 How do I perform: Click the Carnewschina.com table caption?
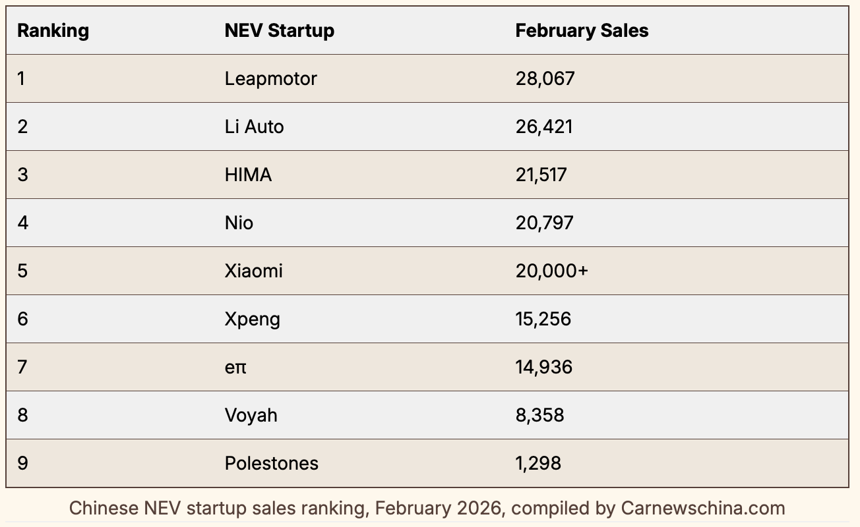click(x=427, y=509)
